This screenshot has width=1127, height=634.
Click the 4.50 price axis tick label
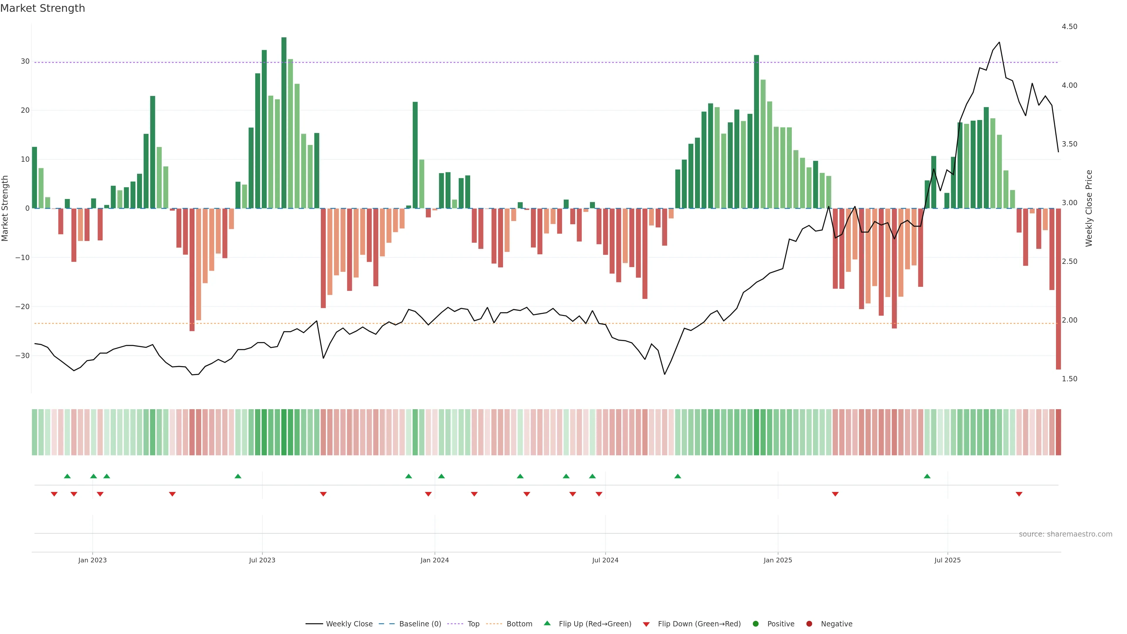coord(1069,27)
